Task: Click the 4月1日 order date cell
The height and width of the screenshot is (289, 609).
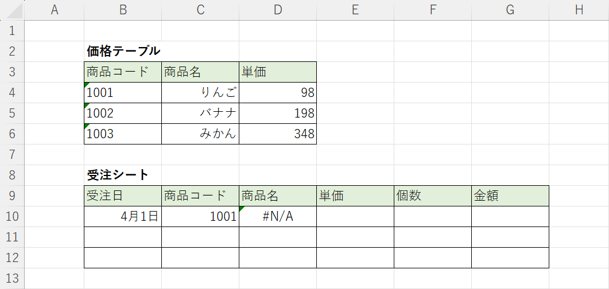Action: 122,217
